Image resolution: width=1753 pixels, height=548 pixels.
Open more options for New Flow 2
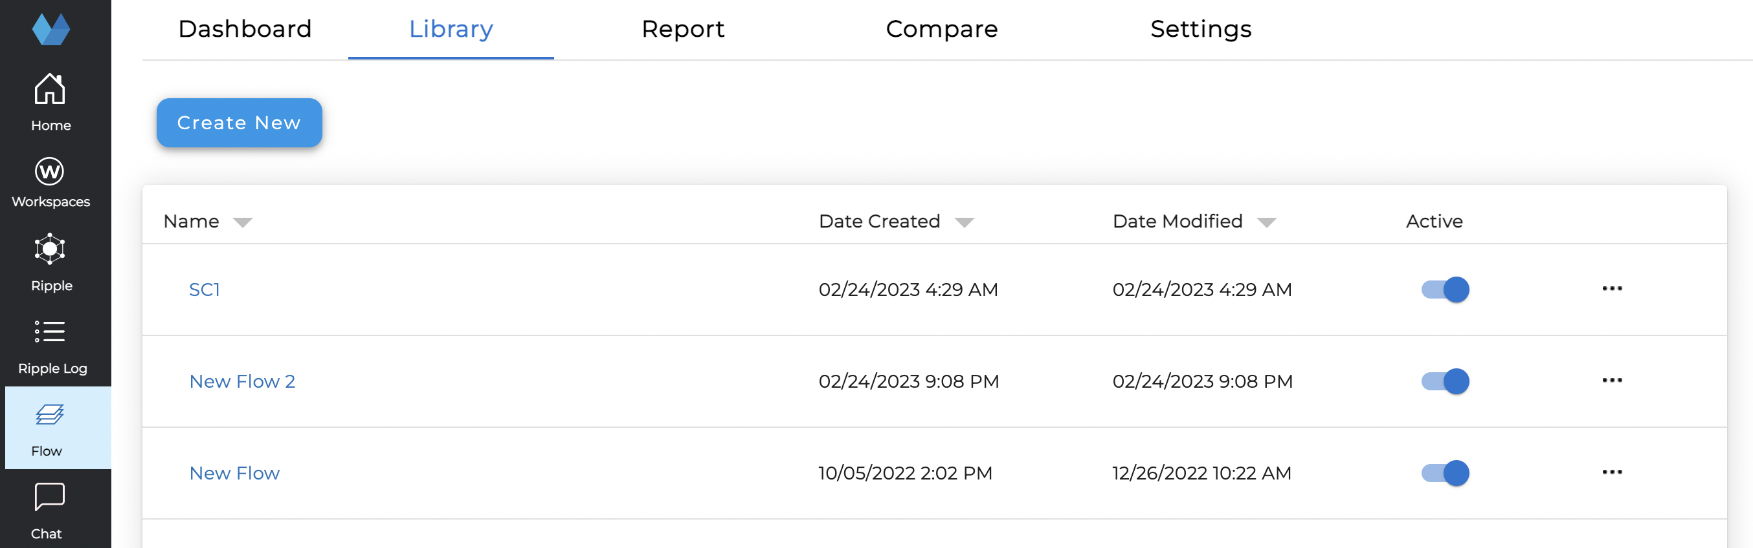coord(1612,380)
